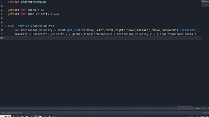
Task: Click the script warning triangle icon
Action: point(198,108)
